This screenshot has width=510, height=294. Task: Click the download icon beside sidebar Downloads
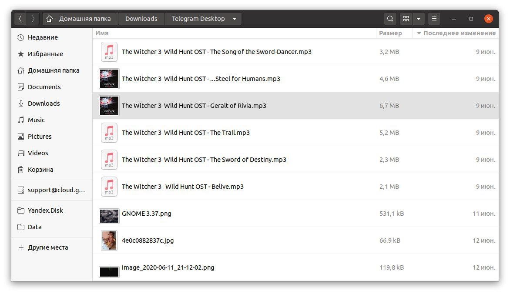click(21, 104)
